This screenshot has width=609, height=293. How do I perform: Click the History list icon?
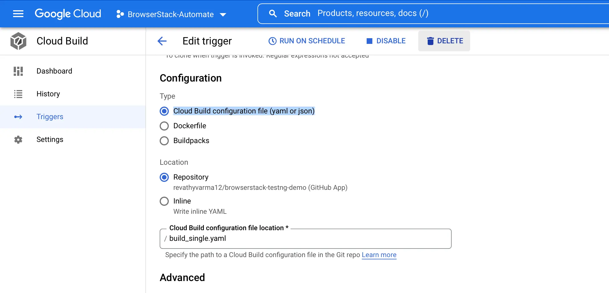pos(18,94)
